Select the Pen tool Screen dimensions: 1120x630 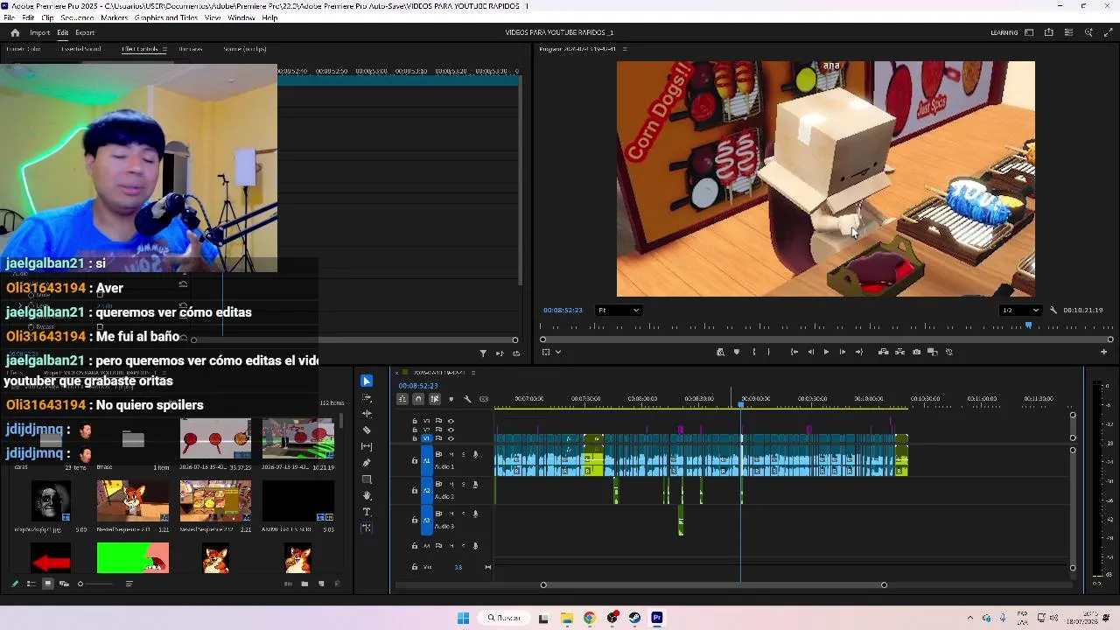click(367, 463)
